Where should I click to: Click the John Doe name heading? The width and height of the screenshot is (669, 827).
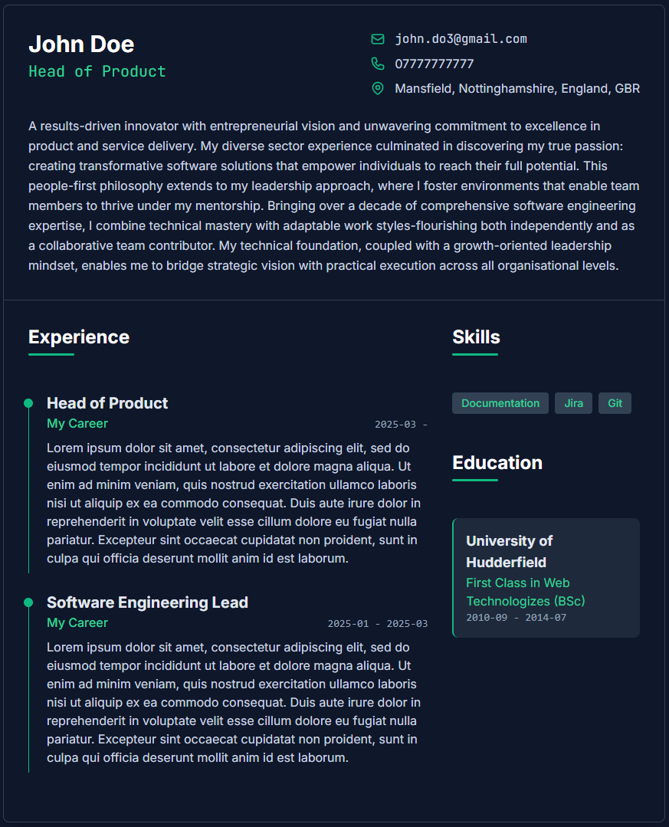point(81,44)
